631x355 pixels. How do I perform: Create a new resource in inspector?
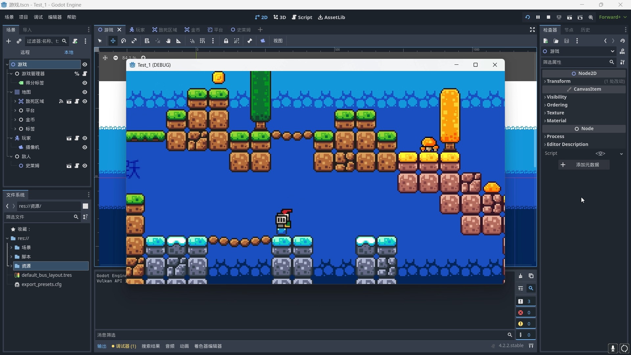tap(546, 41)
